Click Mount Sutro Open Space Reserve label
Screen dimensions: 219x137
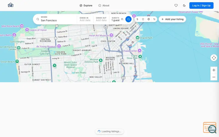[70, 65]
